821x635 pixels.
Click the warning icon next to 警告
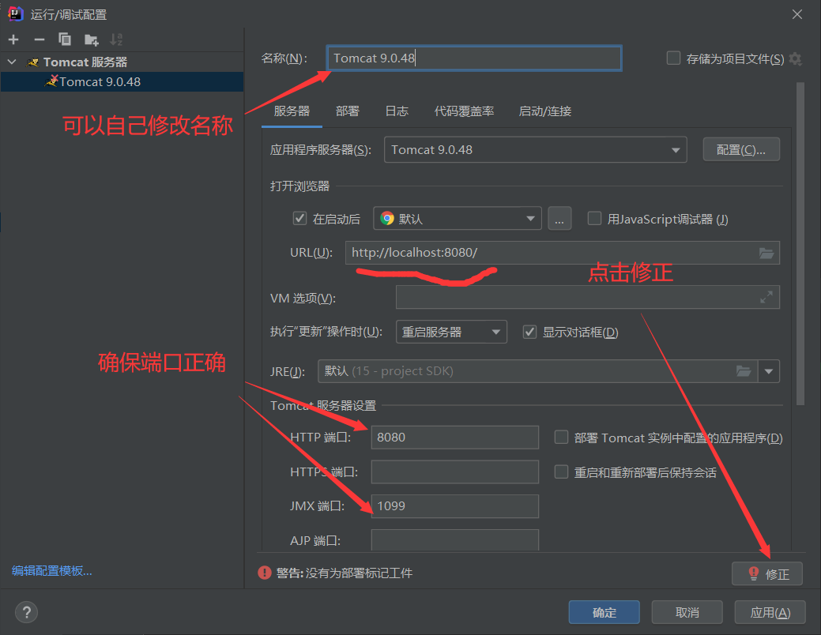tap(265, 573)
